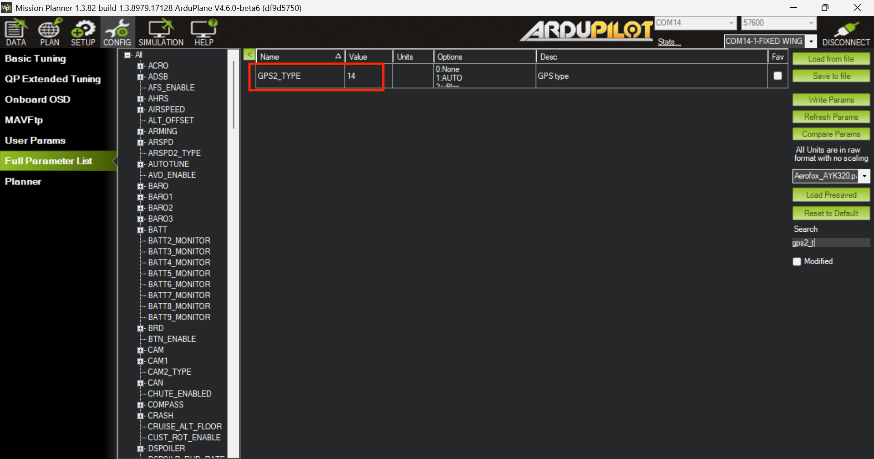Click the parameter Search input field
Image resolution: width=874 pixels, height=459 pixels.
click(x=831, y=243)
